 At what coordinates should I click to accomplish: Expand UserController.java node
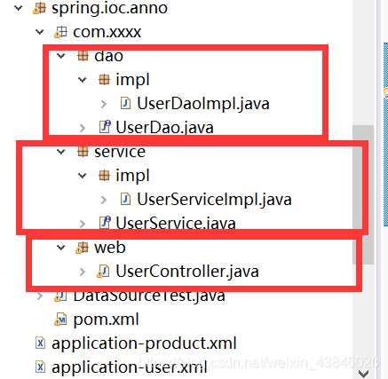tap(83, 272)
